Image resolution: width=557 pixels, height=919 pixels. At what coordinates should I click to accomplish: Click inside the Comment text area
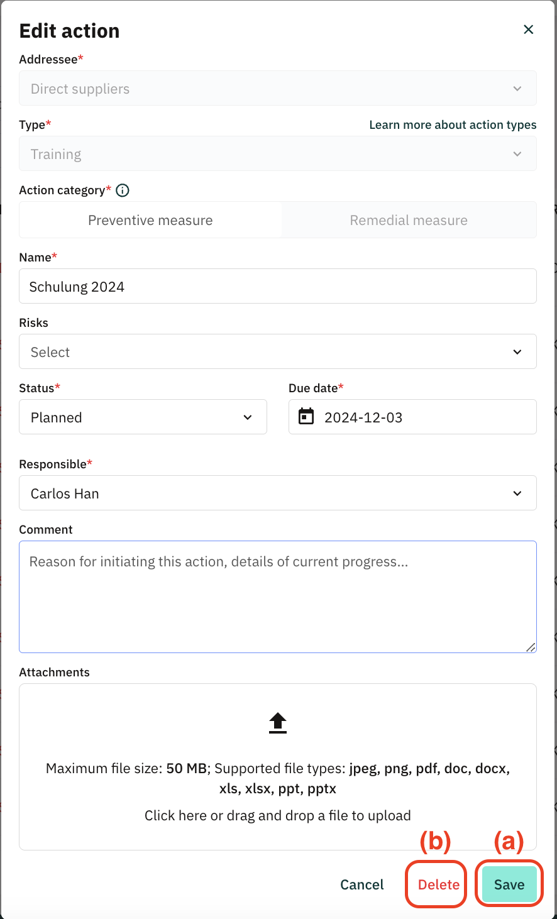[x=278, y=597]
